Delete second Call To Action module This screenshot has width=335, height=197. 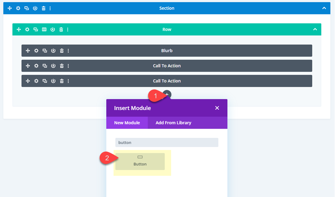62,81
